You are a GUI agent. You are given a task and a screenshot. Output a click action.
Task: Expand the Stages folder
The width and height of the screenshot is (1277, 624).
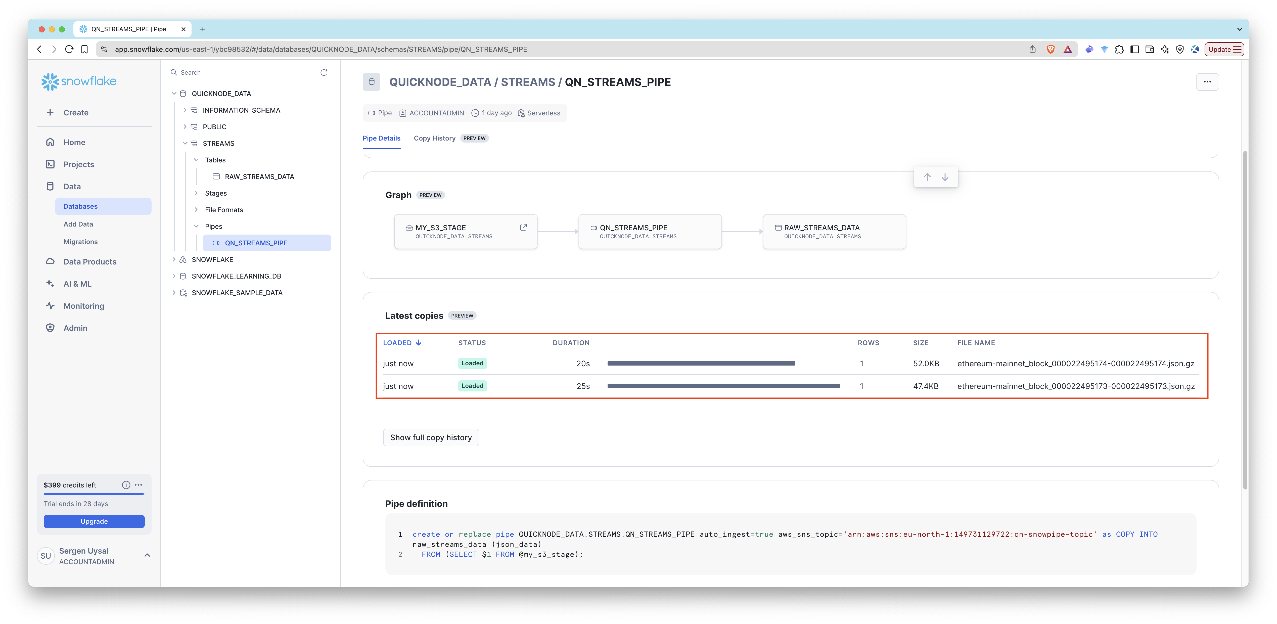[x=196, y=193]
